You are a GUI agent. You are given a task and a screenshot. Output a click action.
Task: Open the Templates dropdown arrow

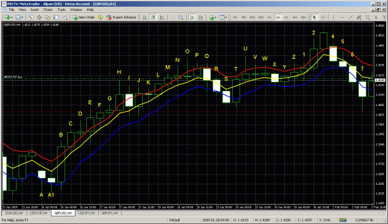[226, 17]
